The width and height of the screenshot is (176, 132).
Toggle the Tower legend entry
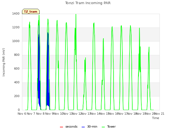point(109,127)
